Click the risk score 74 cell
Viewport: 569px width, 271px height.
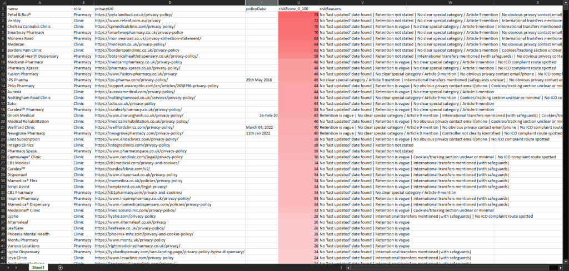point(298,14)
